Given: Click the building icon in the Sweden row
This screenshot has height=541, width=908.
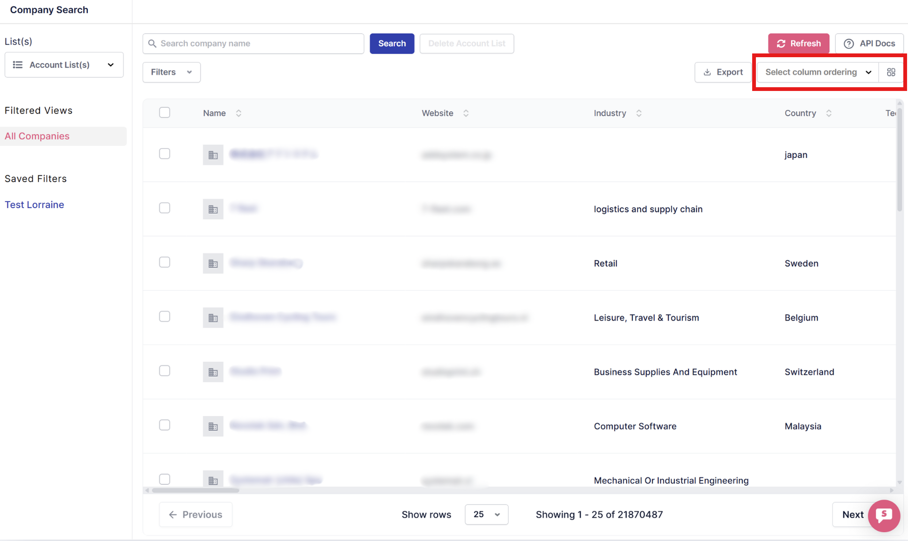Looking at the screenshot, I should point(213,263).
